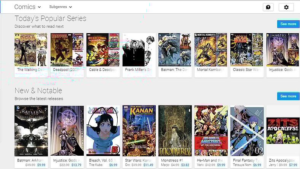300x169 pixels.
Task: Click the $9.99 price on He-Man
Action: (x=221, y=165)
